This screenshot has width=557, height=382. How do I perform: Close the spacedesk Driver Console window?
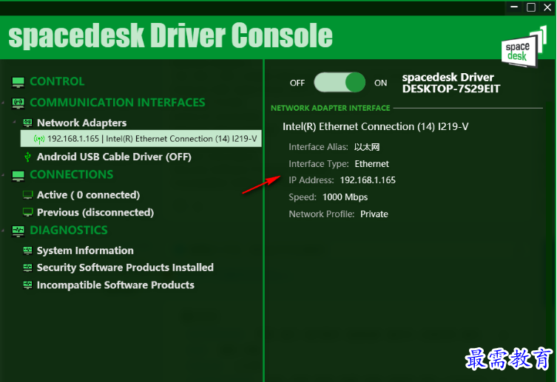click(x=547, y=7)
